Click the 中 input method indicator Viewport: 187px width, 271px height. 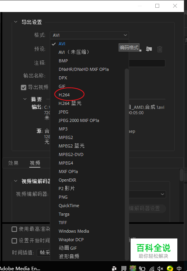179,268
